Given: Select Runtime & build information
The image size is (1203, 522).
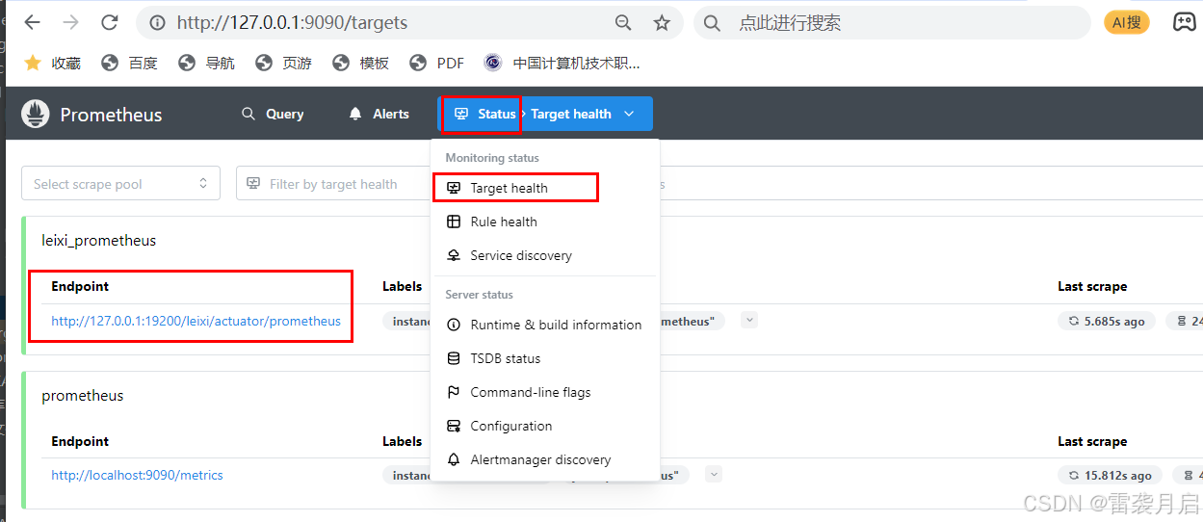Looking at the screenshot, I should pyautogui.click(x=545, y=325).
